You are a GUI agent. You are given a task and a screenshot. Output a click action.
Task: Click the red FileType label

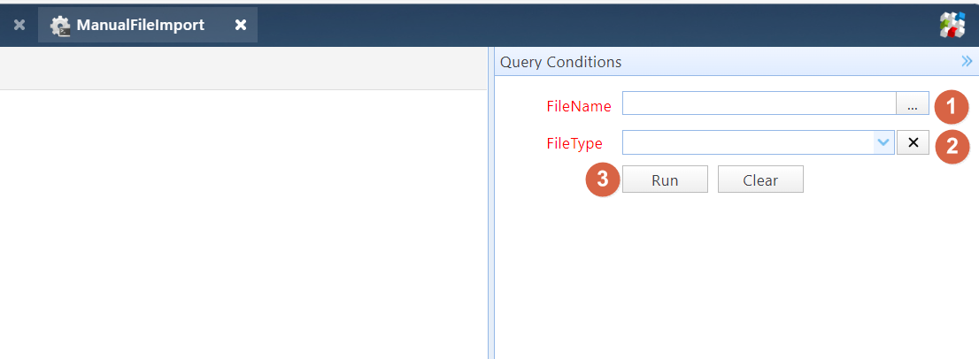pyautogui.click(x=574, y=143)
